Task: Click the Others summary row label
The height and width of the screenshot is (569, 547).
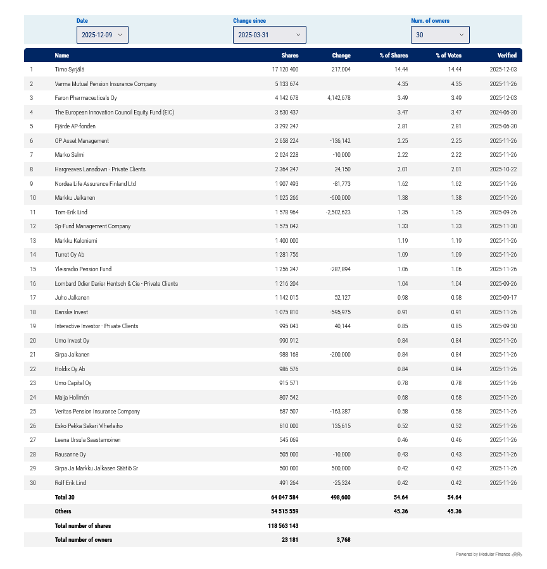Action: click(63, 511)
